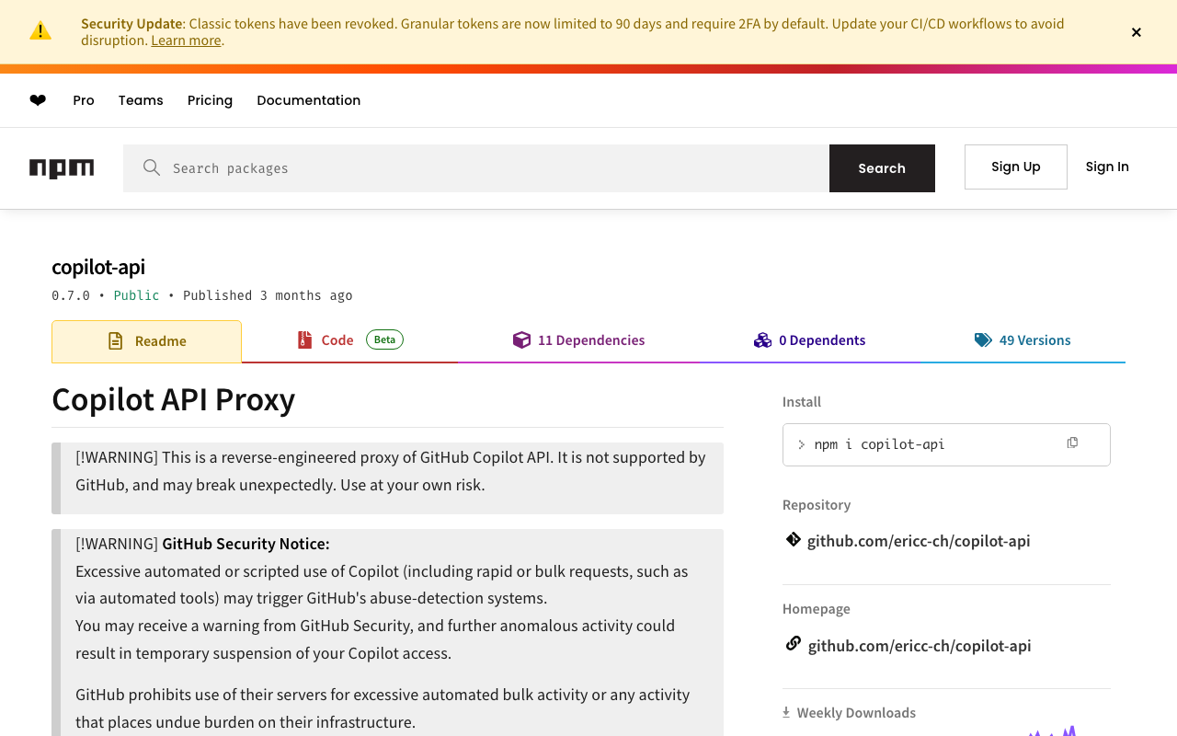1177x736 pixels.
Task: View the 11 Dependencies tab
Action: (x=579, y=340)
